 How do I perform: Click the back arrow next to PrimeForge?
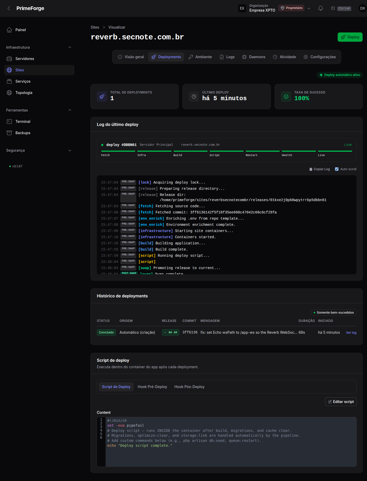pyautogui.click(x=9, y=8)
